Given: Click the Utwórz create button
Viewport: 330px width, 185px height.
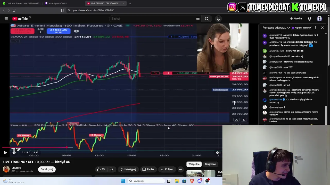Looking at the screenshot, I should tap(296, 18).
